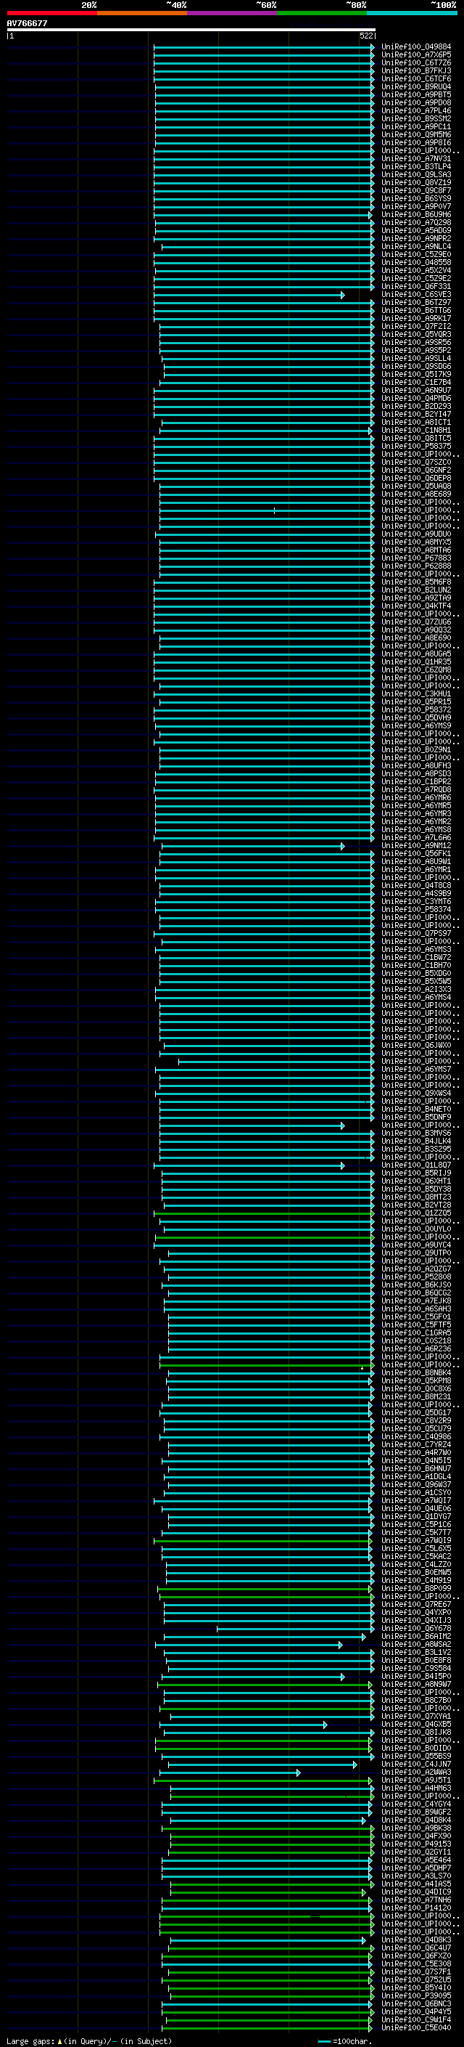Select hit label UniRef100_P58372
This screenshot has height=2047, width=464.
coord(415,709)
